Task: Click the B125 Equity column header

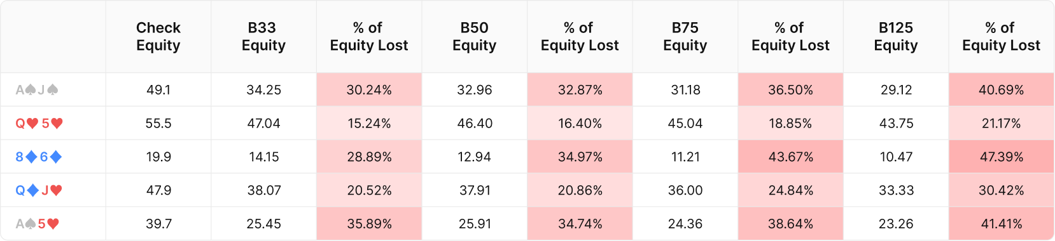Action: tap(896, 37)
